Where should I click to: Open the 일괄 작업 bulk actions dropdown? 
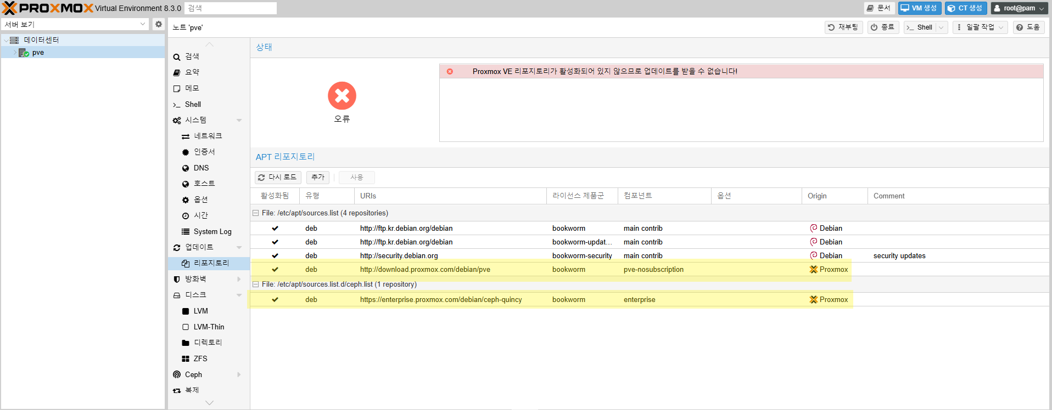pos(980,27)
